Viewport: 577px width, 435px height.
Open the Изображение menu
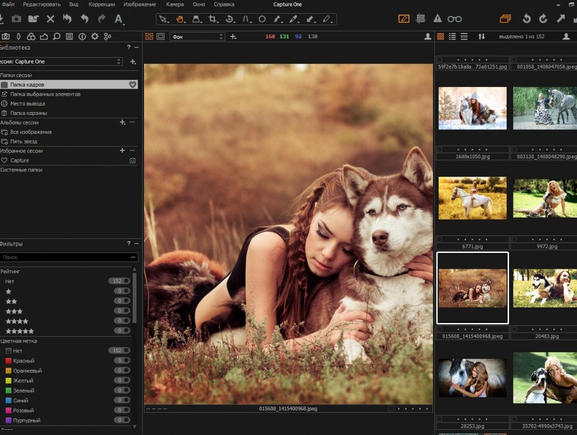[x=140, y=5]
